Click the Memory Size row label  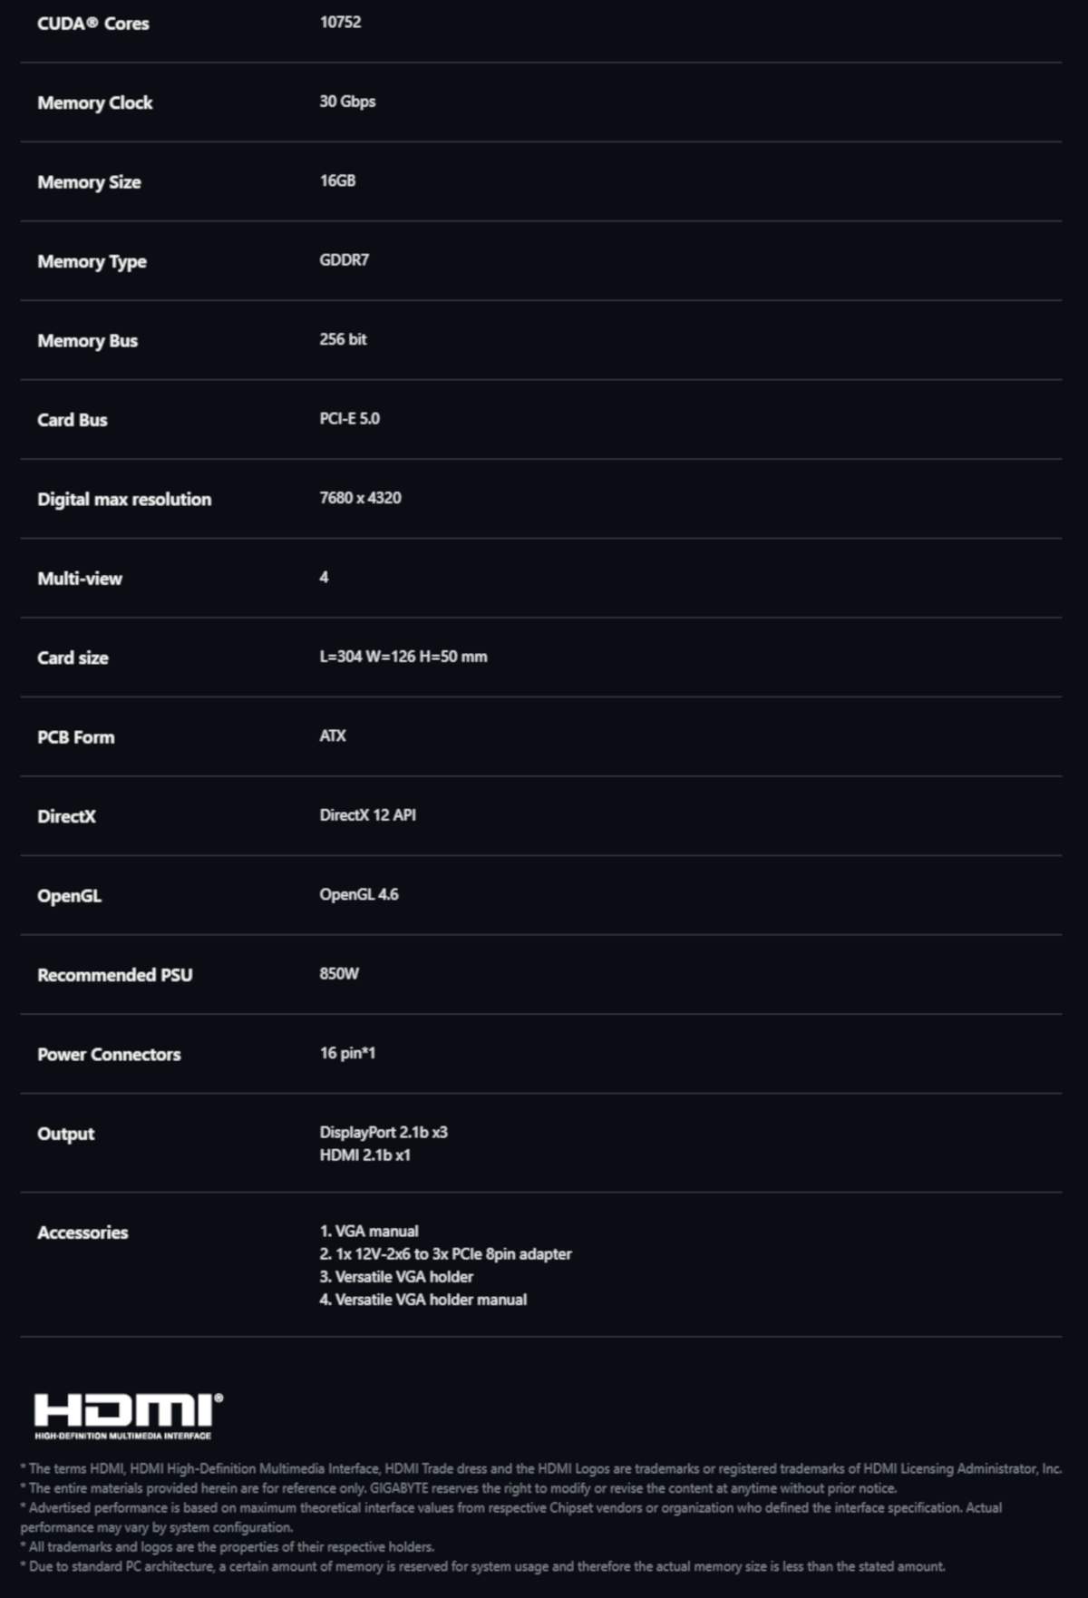[x=89, y=182]
